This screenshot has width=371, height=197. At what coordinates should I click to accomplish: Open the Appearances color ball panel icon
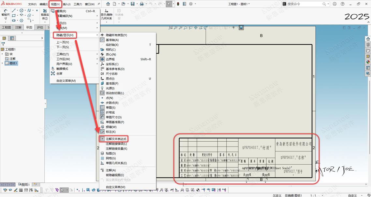[368, 62]
